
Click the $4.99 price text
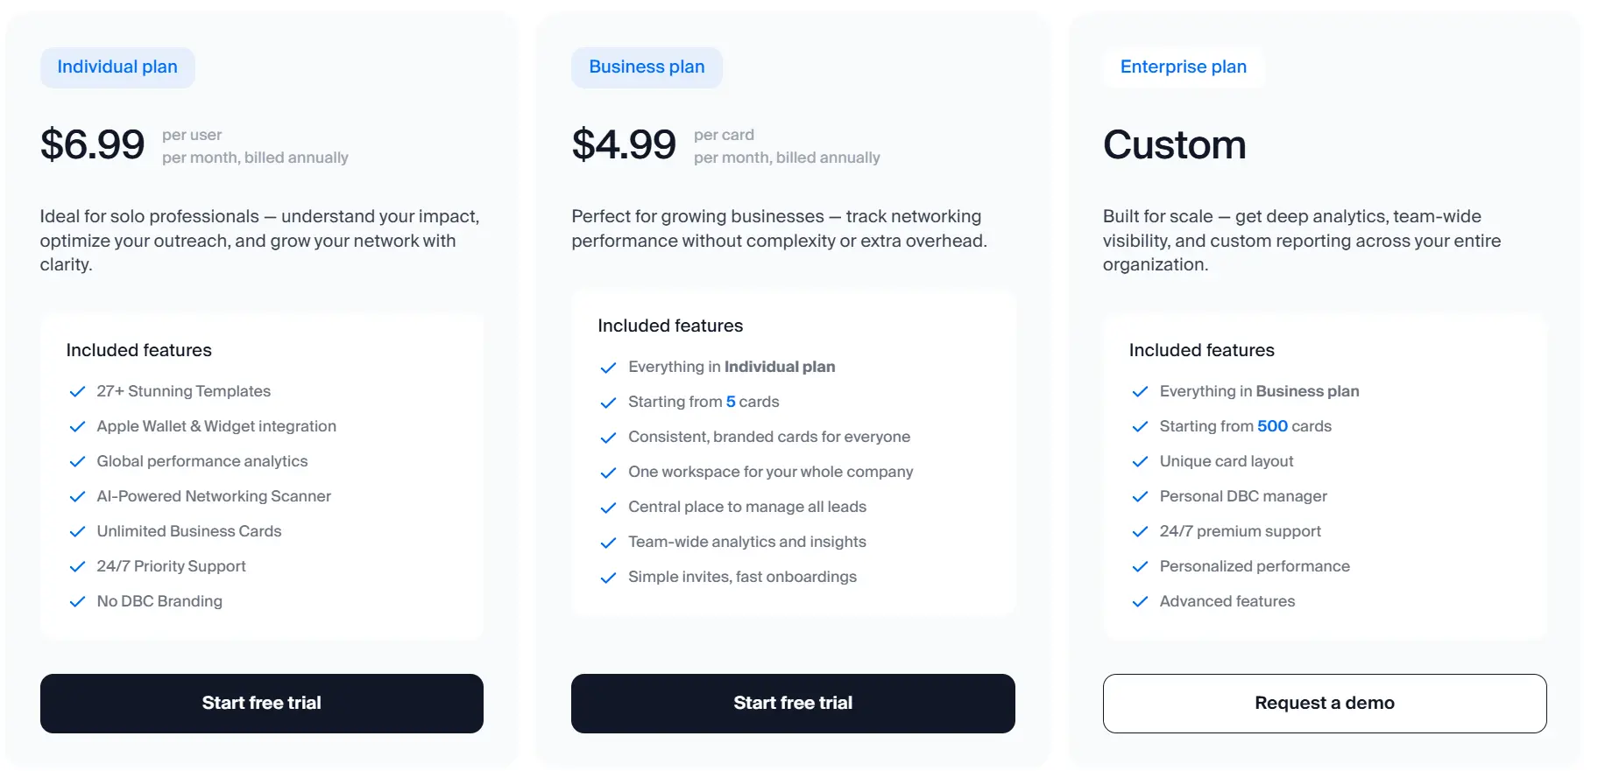click(624, 144)
